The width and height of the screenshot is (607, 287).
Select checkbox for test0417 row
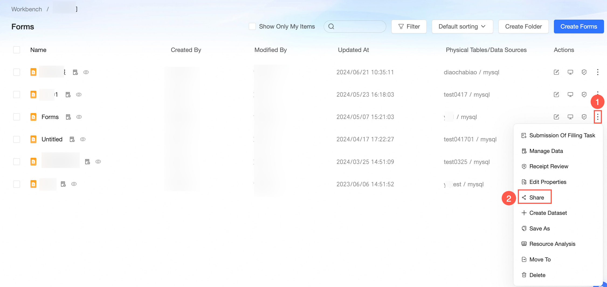pos(17,94)
